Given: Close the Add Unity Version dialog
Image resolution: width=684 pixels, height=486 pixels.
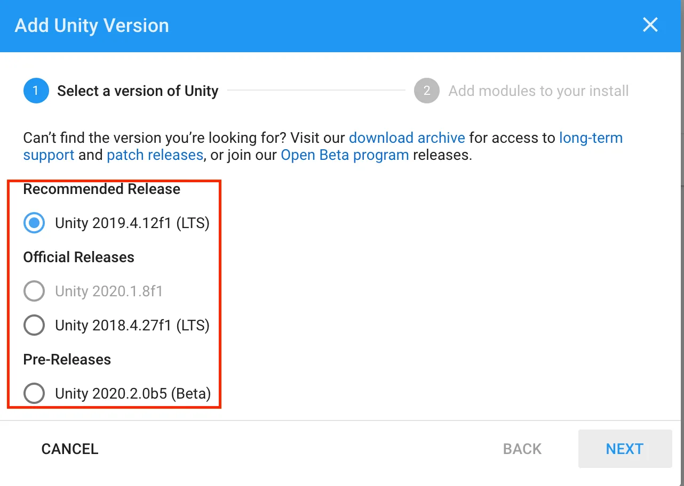Looking at the screenshot, I should coord(650,25).
